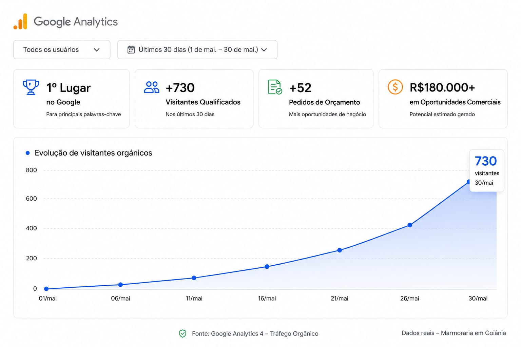The height and width of the screenshot is (347, 521).
Task: Click Mais oportunidades de negócio caption
Action: (327, 114)
